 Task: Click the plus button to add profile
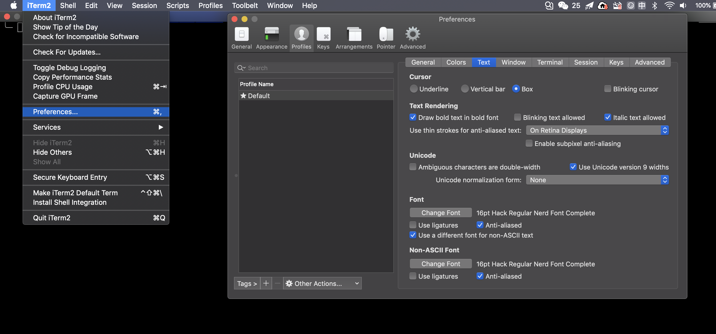266,283
